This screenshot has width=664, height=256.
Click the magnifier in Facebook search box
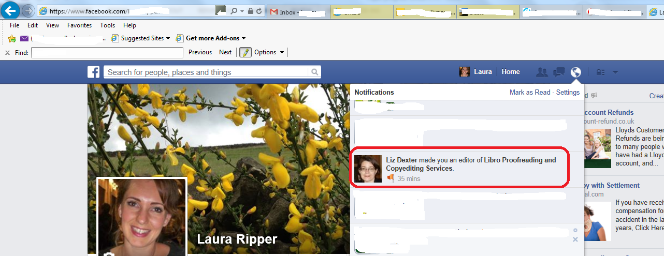pos(314,72)
